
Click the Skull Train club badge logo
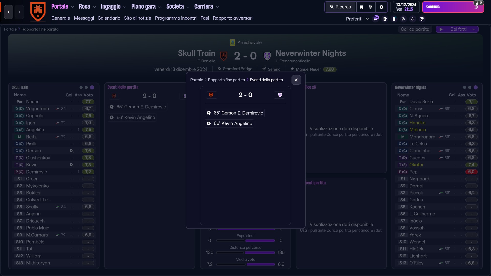point(38,12)
